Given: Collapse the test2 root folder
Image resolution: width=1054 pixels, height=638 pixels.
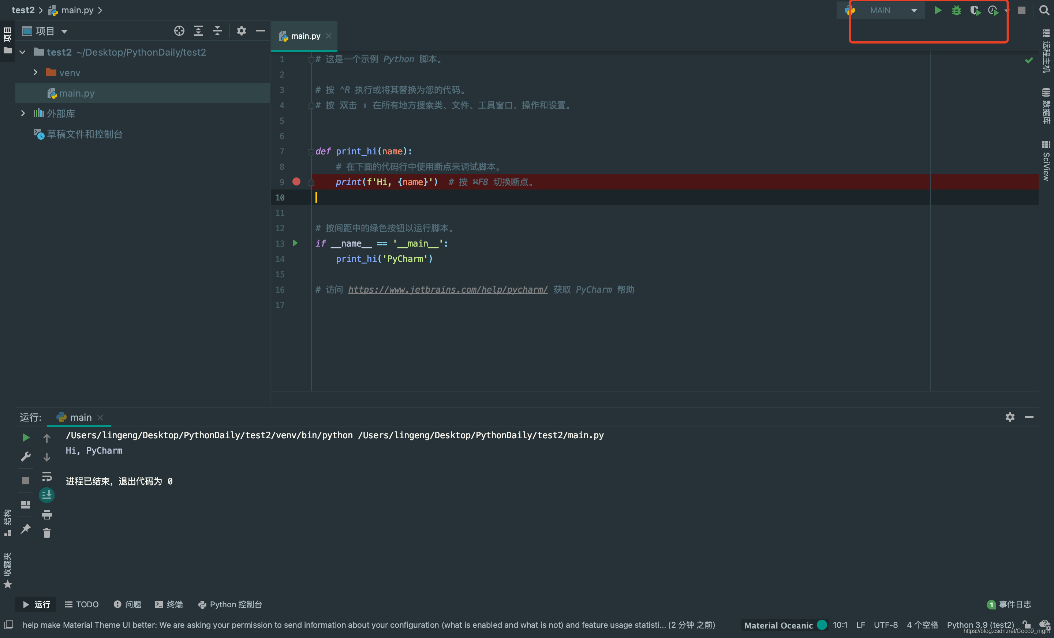Looking at the screenshot, I should pos(23,52).
